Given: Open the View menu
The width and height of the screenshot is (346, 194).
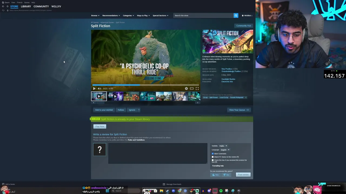Looking at the screenshot, I should (13, 2).
